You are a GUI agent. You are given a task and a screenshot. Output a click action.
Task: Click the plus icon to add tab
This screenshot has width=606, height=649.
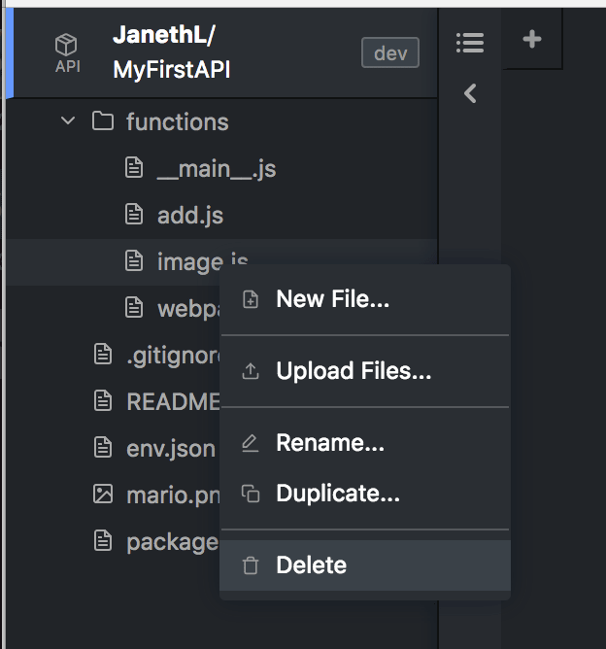532,39
